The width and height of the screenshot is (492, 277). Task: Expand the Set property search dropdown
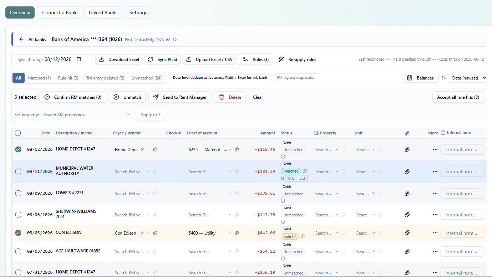(x=128, y=115)
